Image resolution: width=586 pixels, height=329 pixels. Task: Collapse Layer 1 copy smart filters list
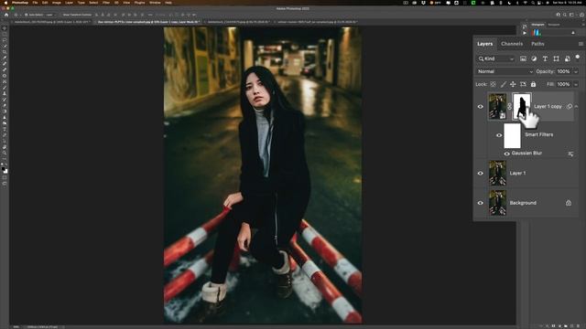point(577,107)
